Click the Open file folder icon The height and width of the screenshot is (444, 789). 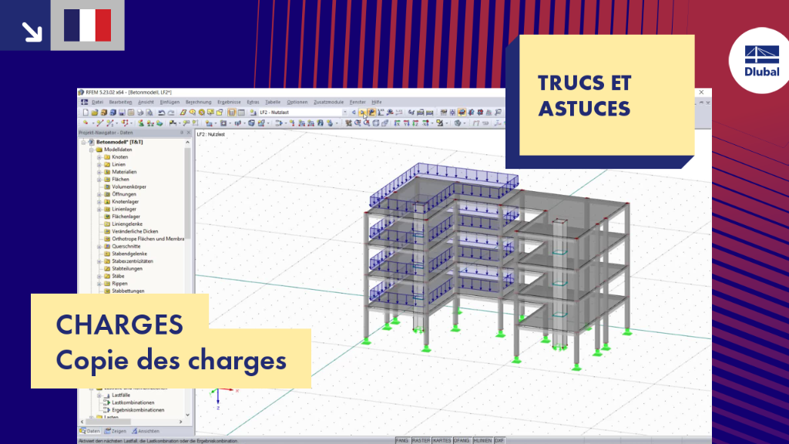coord(95,113)
